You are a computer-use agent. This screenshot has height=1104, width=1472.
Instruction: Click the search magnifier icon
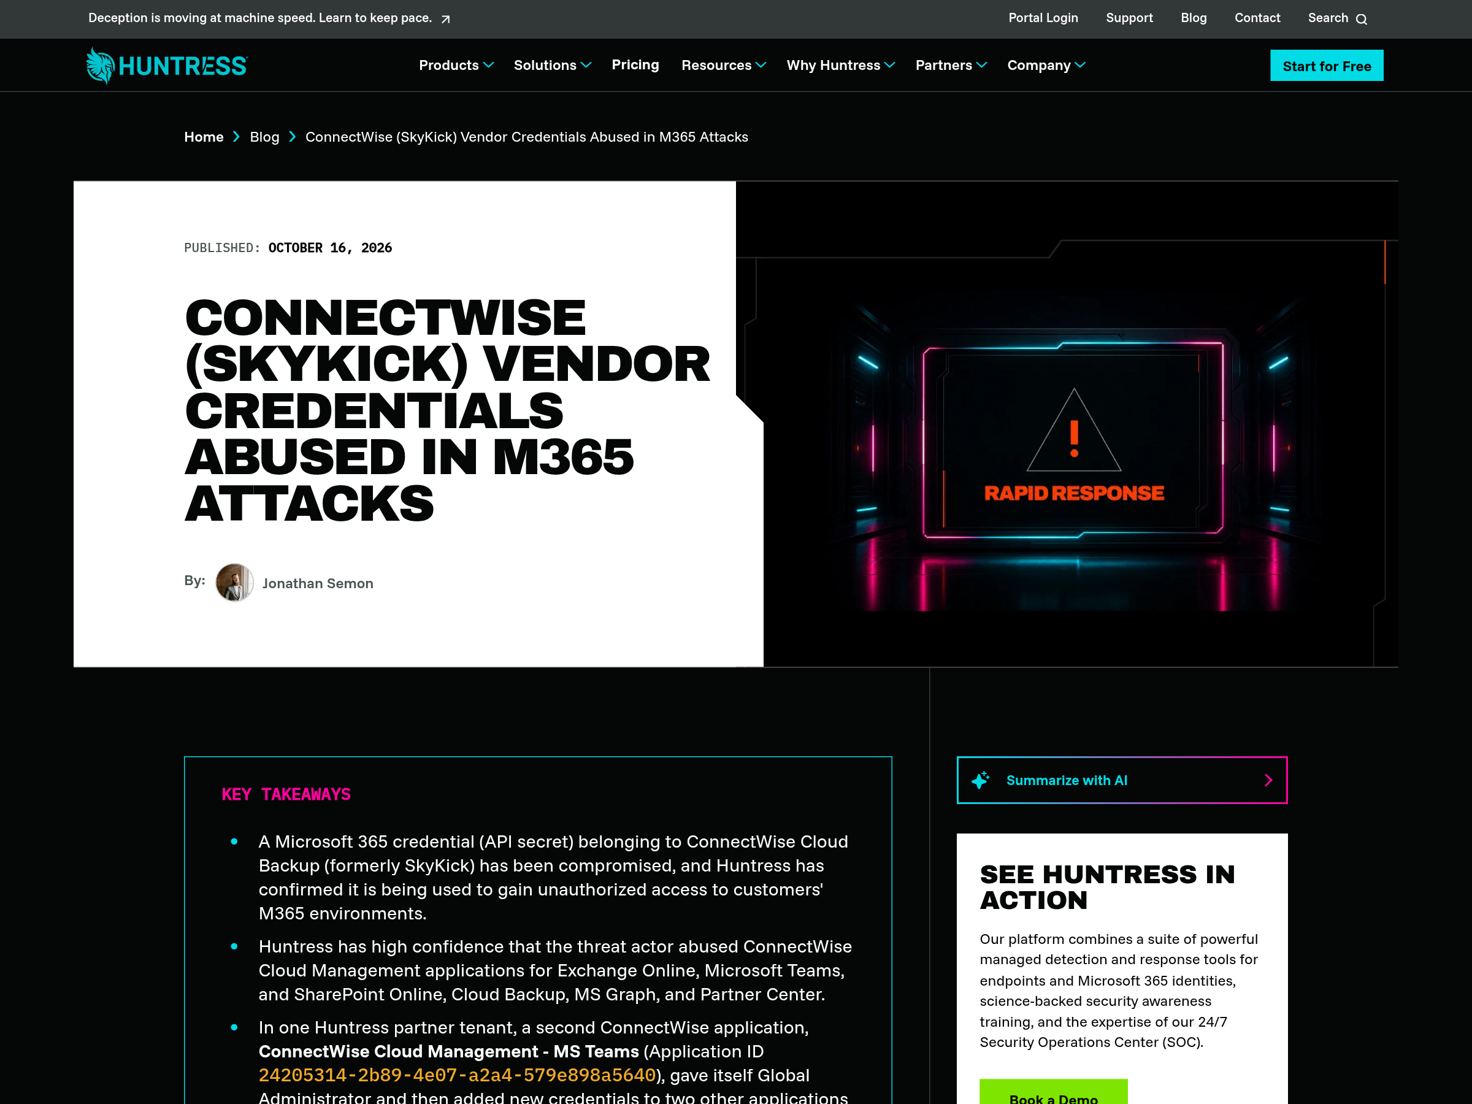[1362, 19]
